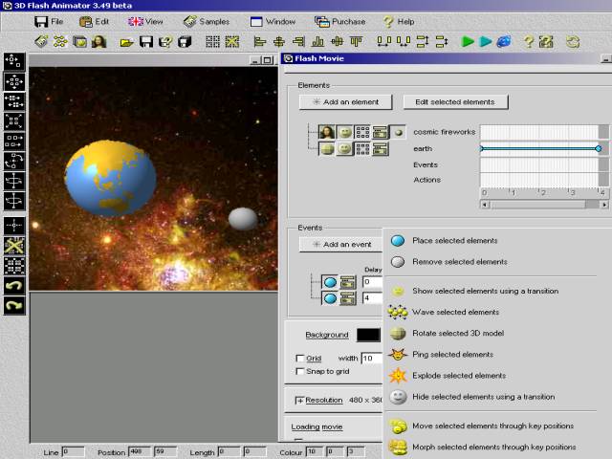The image size is (612, 459).
Task: Click the open folder icon in toolbar
Action: (126, 42)
